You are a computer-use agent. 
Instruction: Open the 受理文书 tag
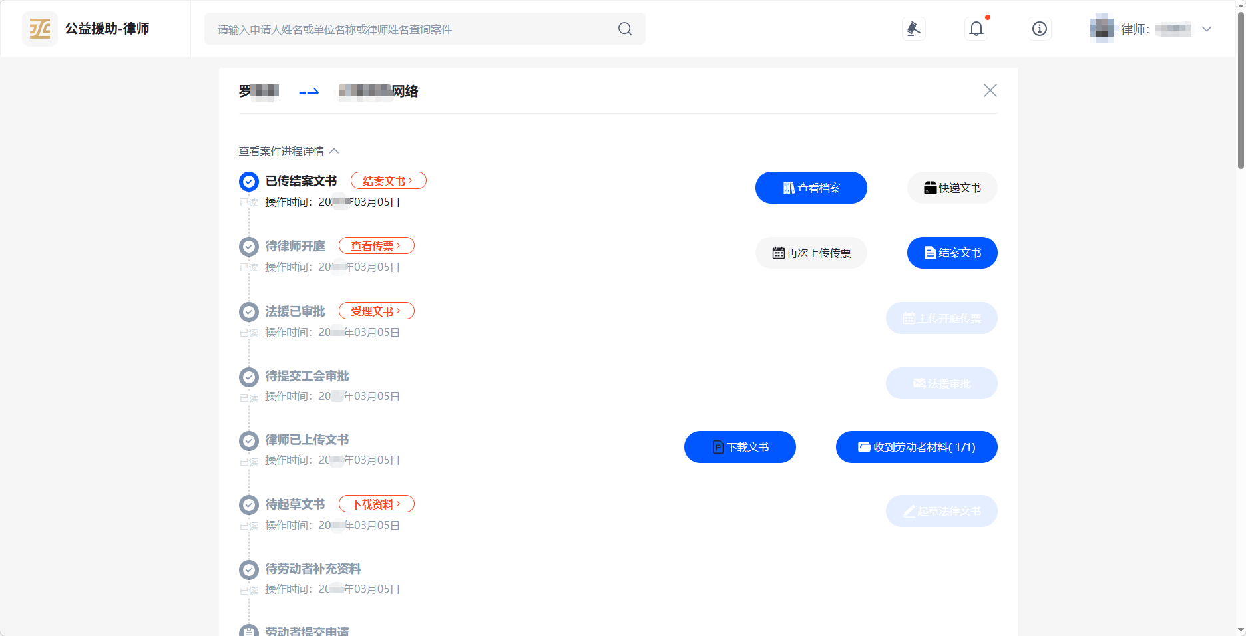(x=376, y=311)
